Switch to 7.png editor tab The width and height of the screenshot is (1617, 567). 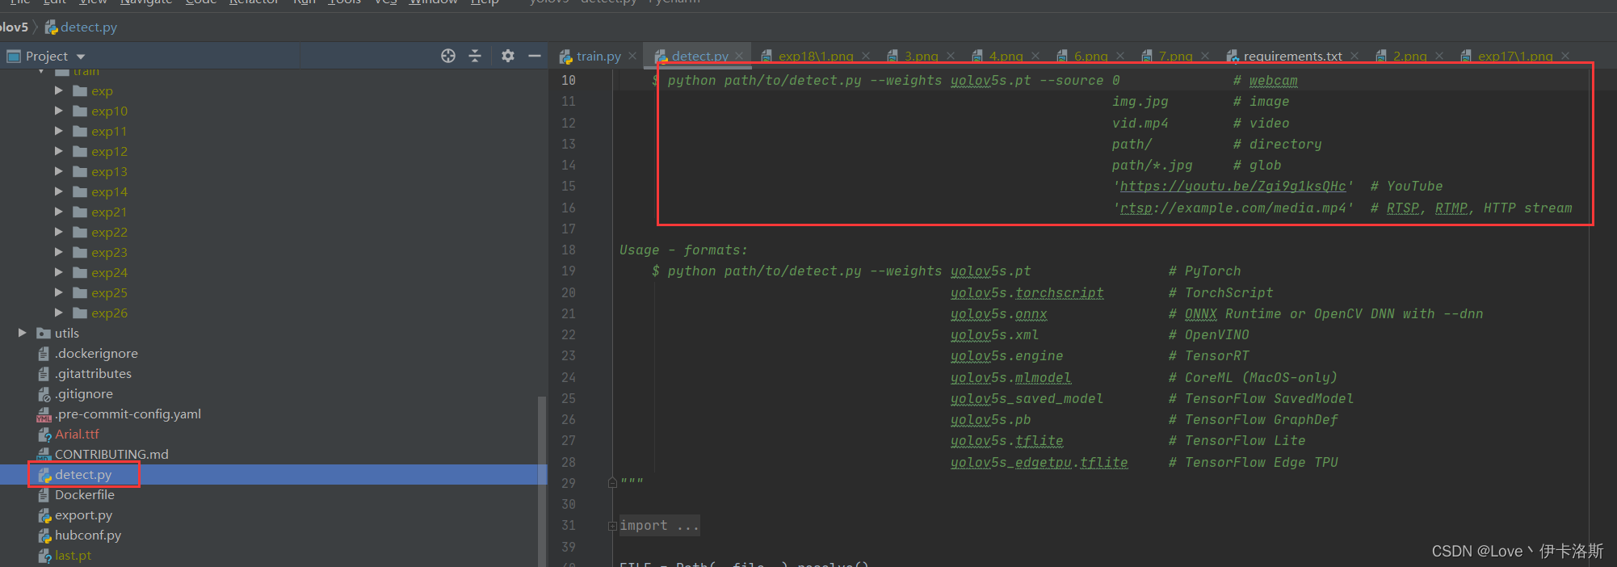[x=1175, y=56]
